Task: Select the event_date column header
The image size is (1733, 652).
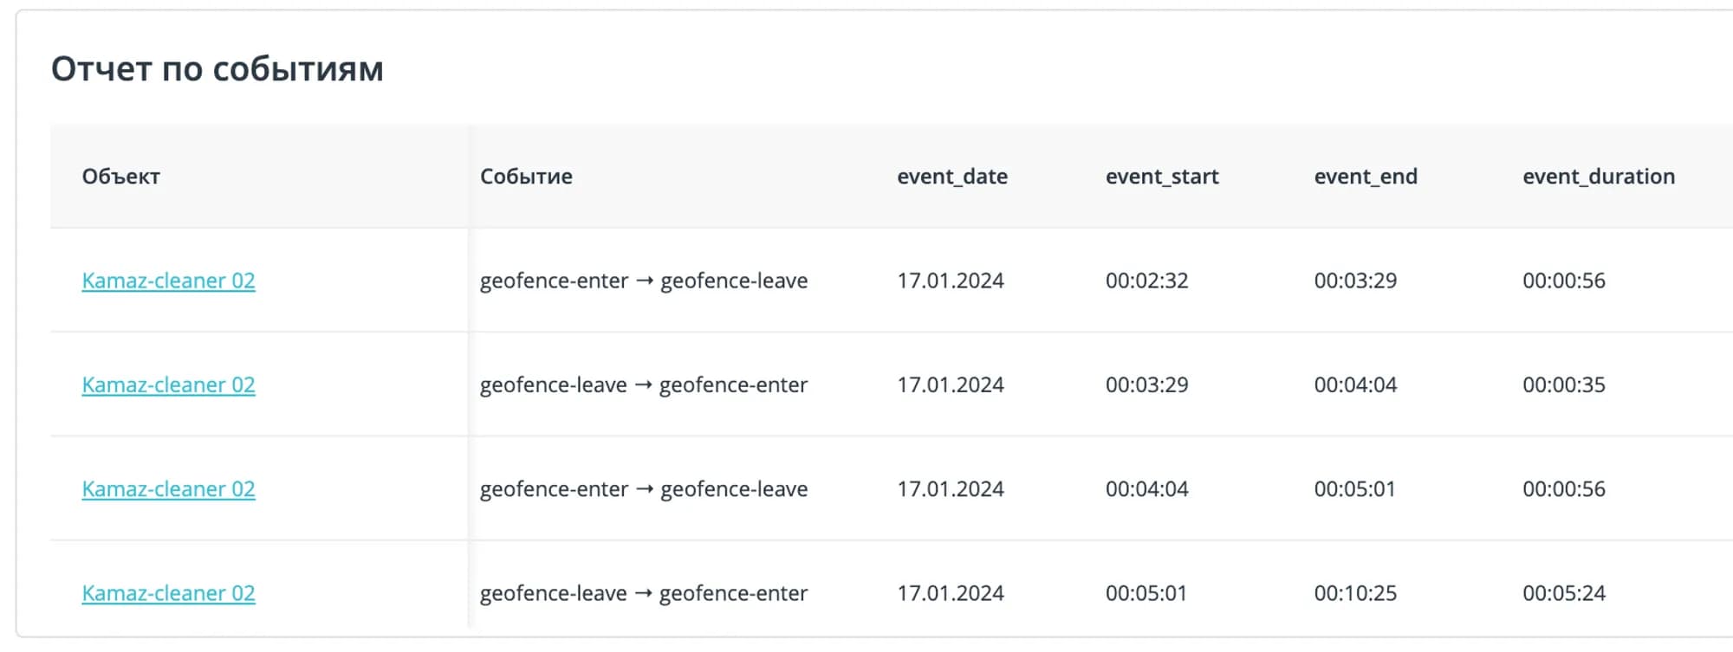Action: [951, 177]
